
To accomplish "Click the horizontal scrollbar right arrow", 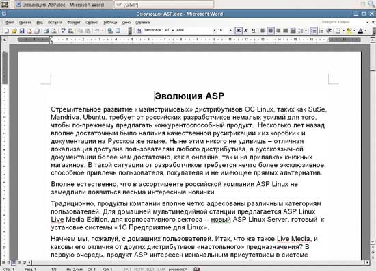I will tap(368, 263).
